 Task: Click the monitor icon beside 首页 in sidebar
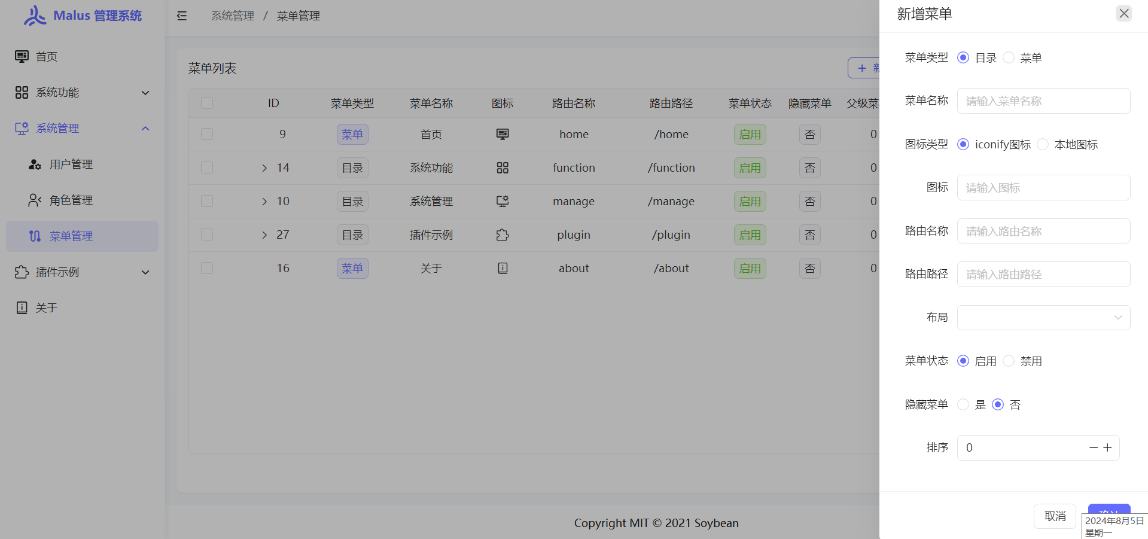22,56
